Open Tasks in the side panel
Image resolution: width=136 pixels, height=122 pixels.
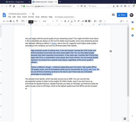(x=133, y=35)
